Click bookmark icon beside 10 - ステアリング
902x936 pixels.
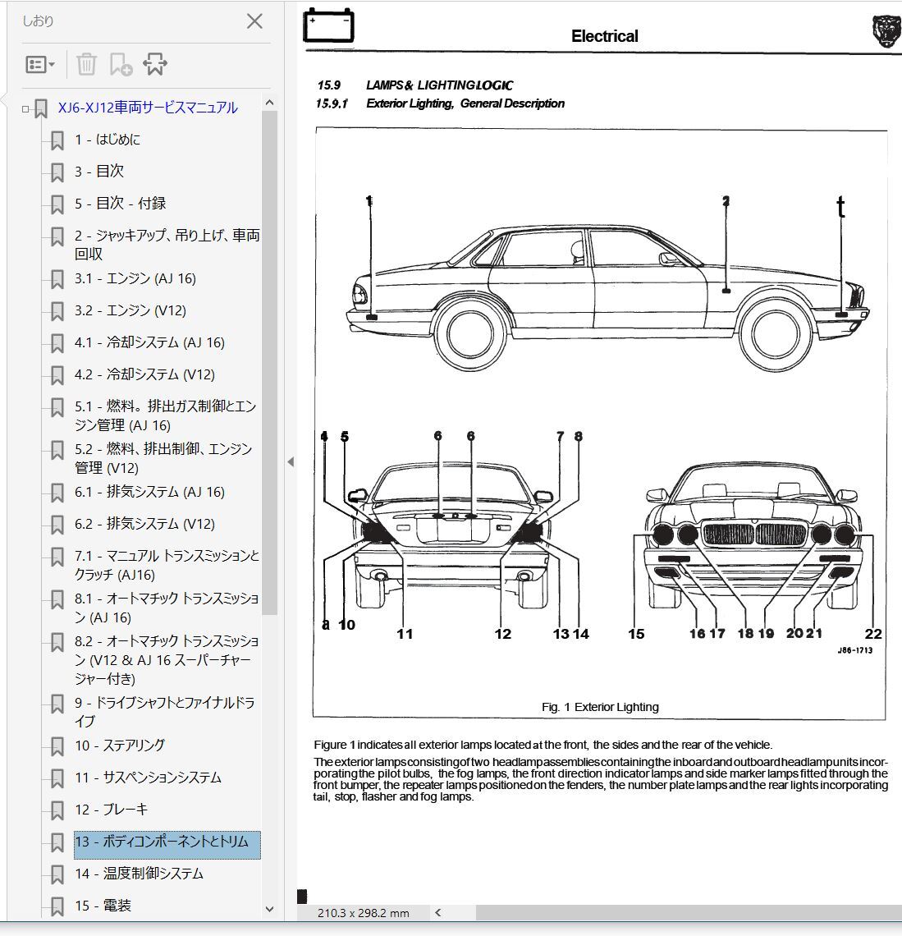pyautogui.click(x=57, y=746)
